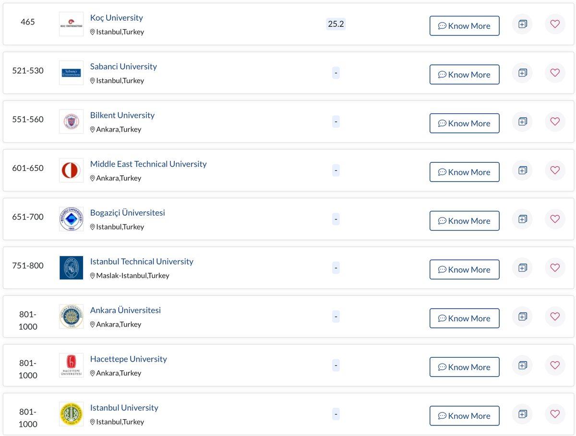Add Bilkent University to compare list
Screen dimensions: 576x436
[x=522, y=121]
